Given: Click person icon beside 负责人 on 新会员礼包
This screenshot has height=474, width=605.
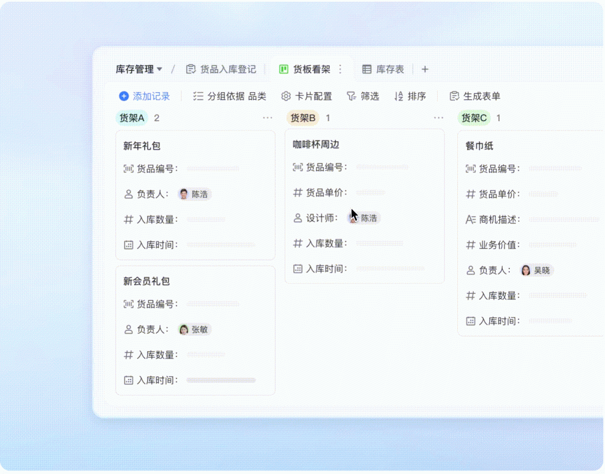Looking at the screenshot, I should pos(128,329).
